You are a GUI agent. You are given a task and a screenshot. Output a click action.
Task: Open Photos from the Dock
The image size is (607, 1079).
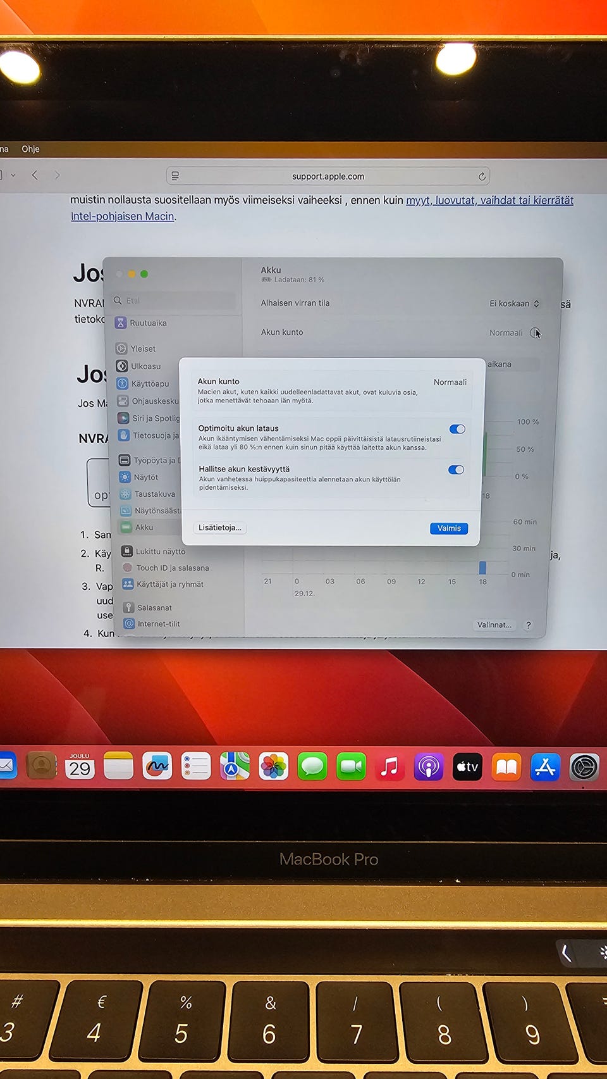tap(274, 766)
